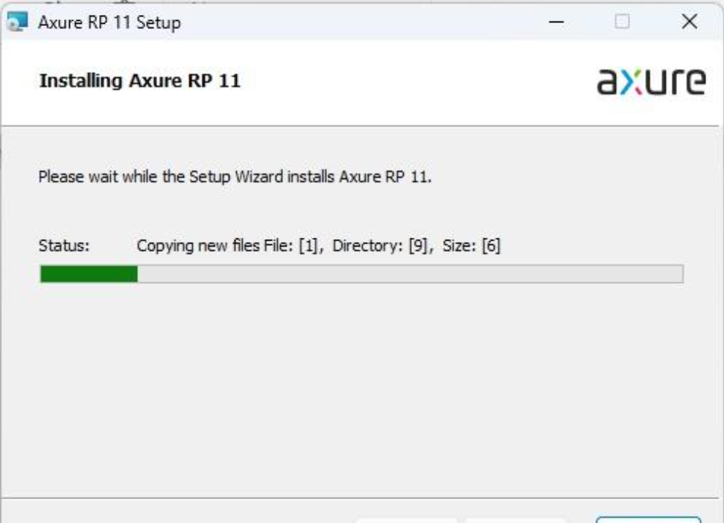Click the "Please wait while the Setup Wizard" message
This screenshot has width=724, height=523.
click(235, 179)
